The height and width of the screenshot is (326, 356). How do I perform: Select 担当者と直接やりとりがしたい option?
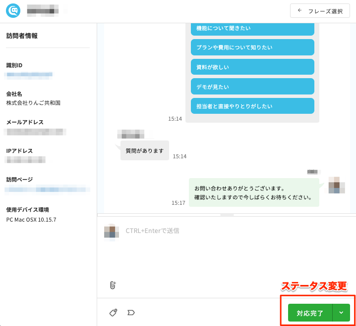click(x=252, y=106)
